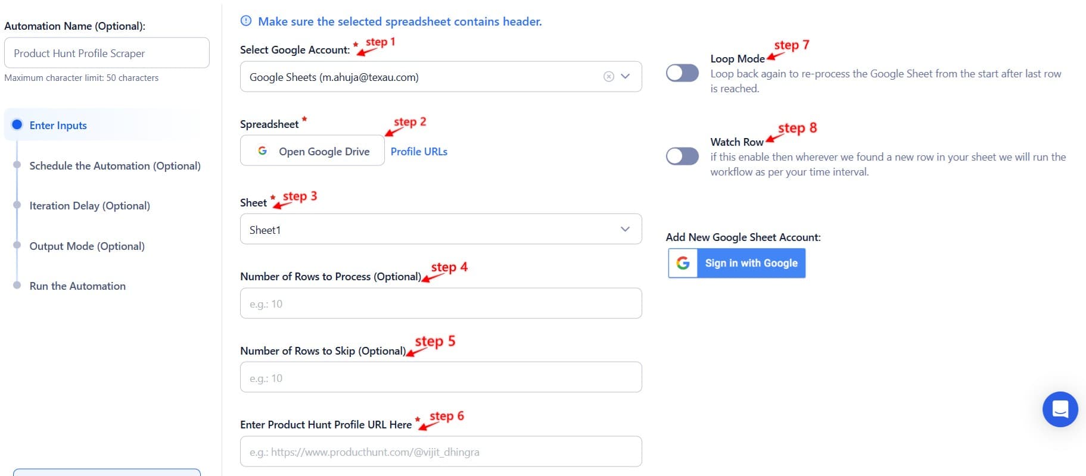Image resolution: width=1086 pixels, height=476 pixels.
Task: Enable Watch Row
Action: point(682,156)
